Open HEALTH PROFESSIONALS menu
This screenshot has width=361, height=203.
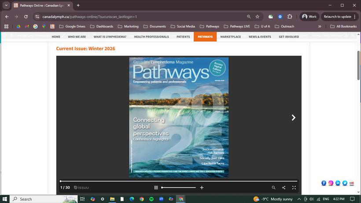point(151,37)
